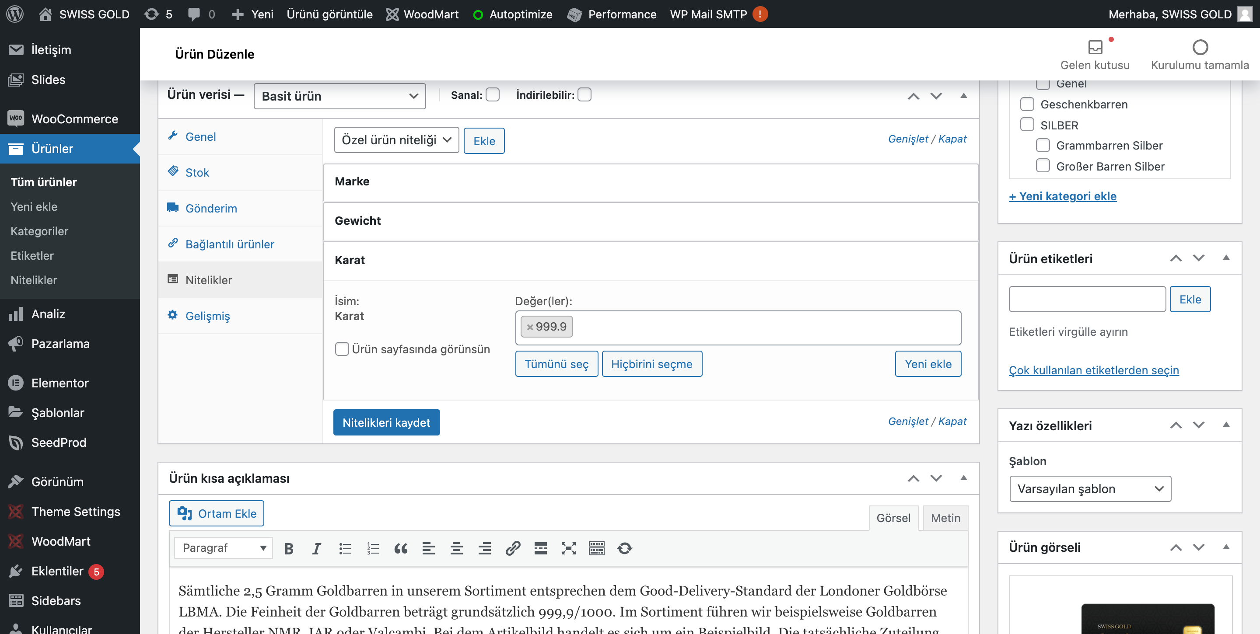This screenshot has height=634, width=1260.
Task: Click the product tags input field
Action: point(1087,299)
